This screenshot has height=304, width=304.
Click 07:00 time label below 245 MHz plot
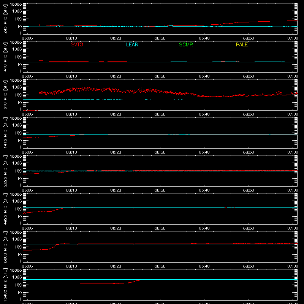[x=293, y=38]
